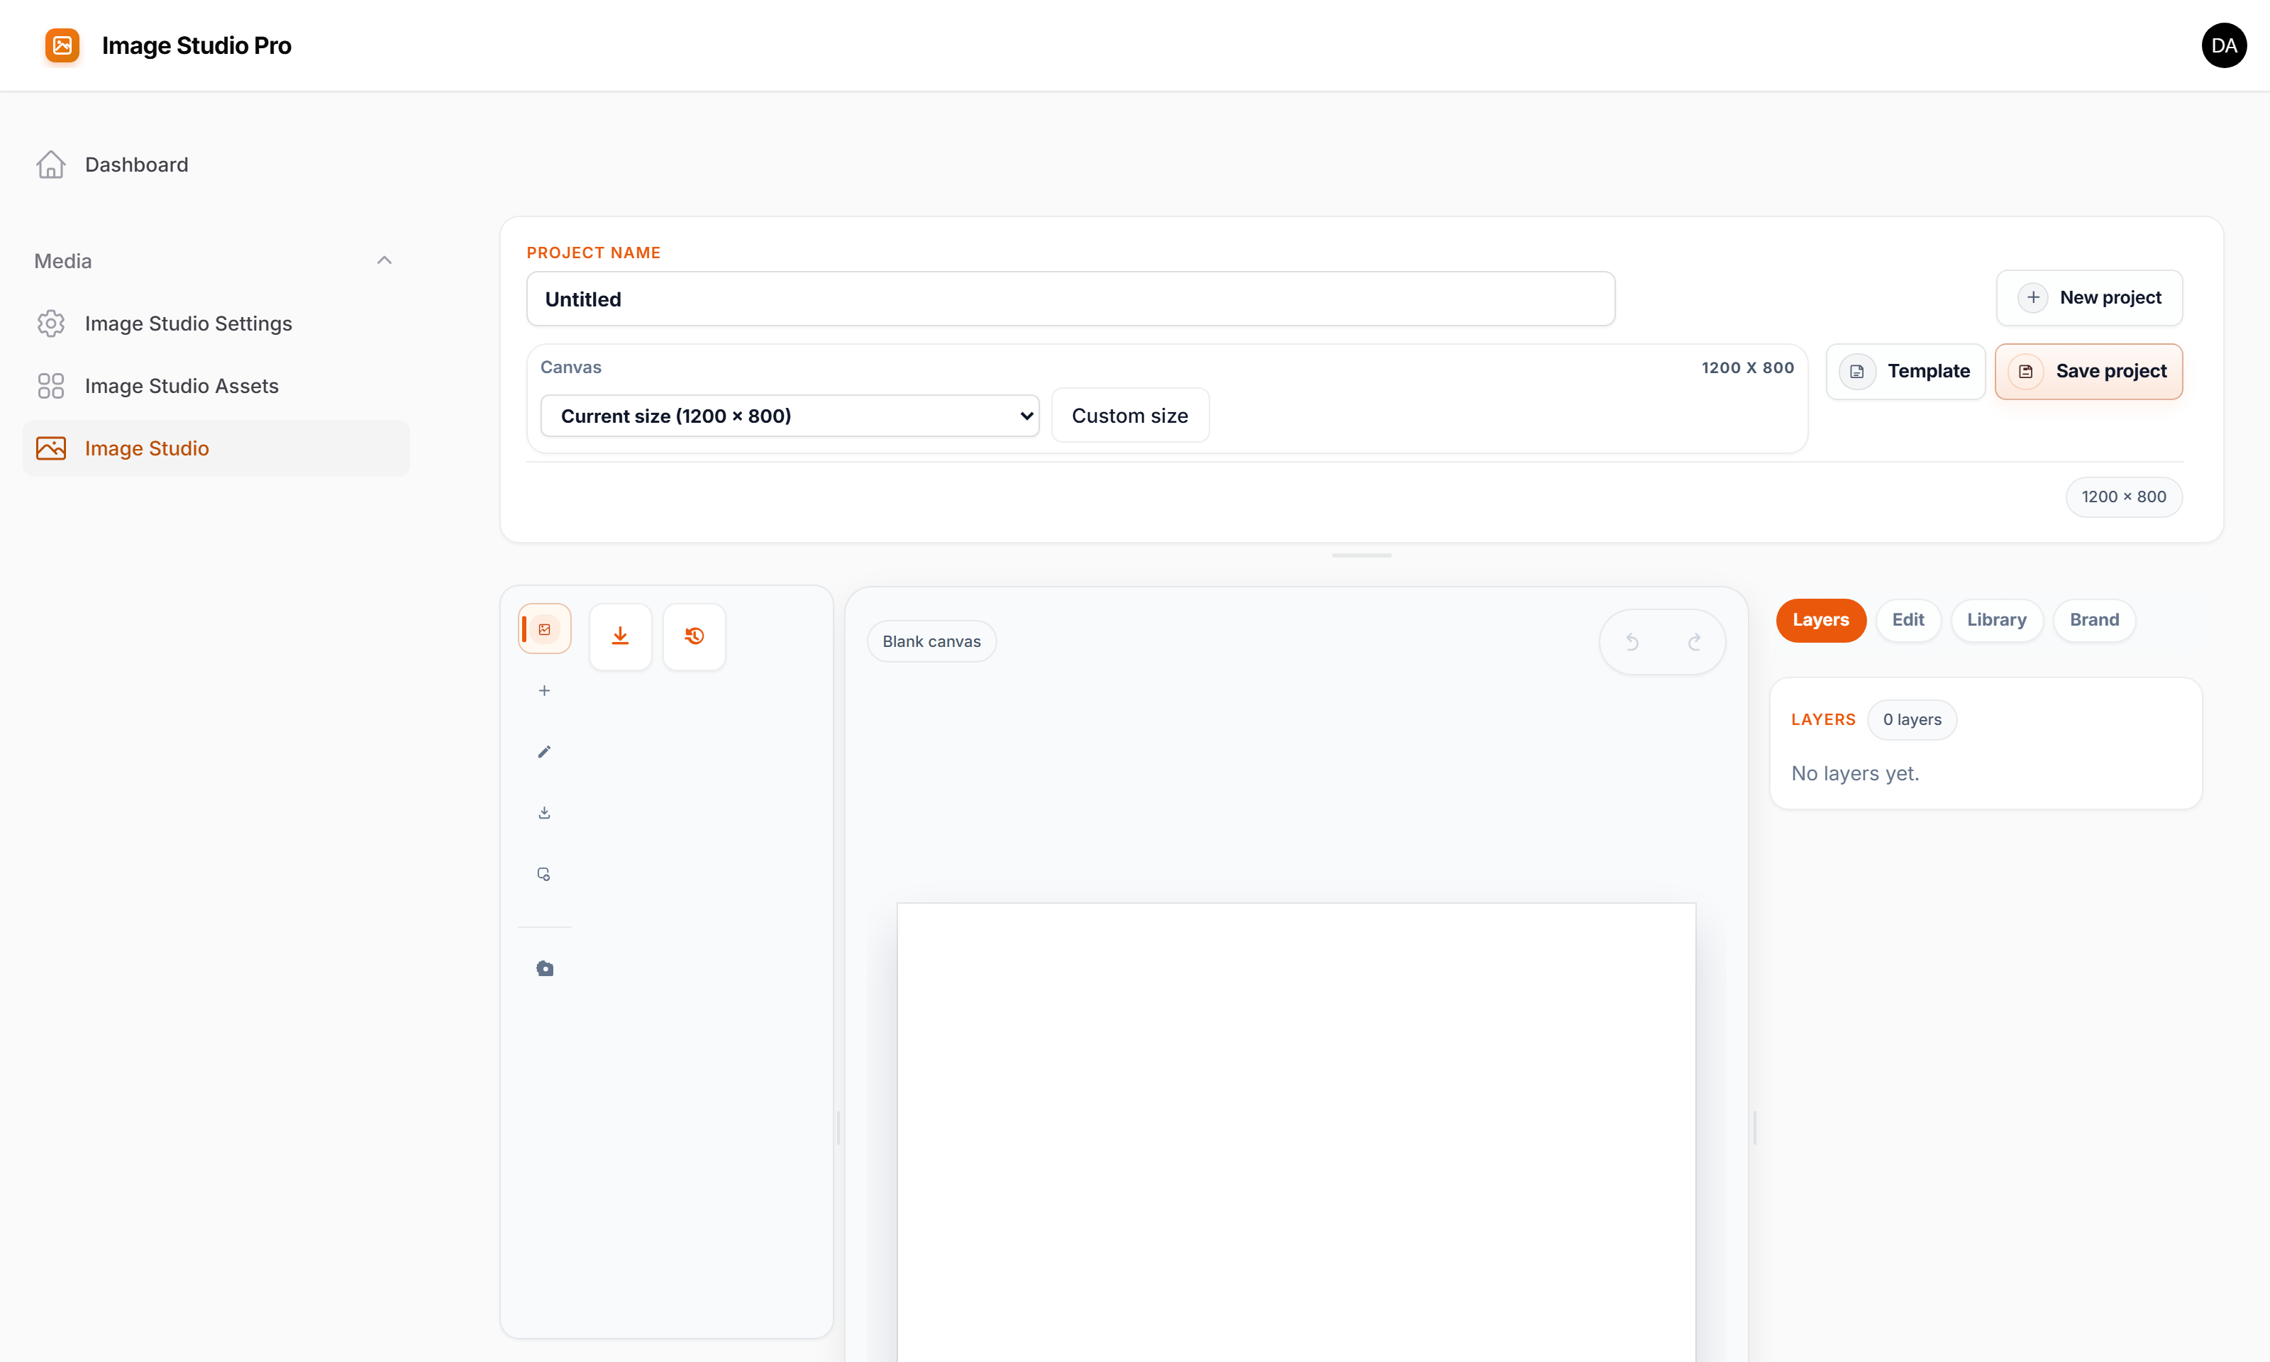Open the canvas size dropdown
Viewport: 2270px width, 1362px height.
(789, 415)
